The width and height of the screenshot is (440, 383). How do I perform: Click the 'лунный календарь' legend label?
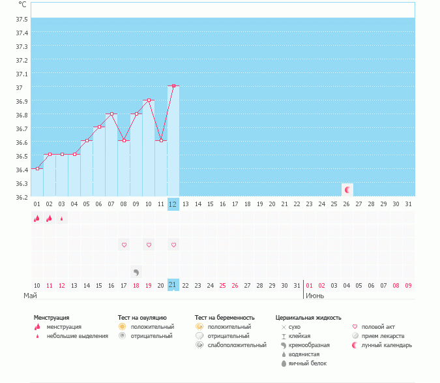pyautogui.click(x=391, y=345)
